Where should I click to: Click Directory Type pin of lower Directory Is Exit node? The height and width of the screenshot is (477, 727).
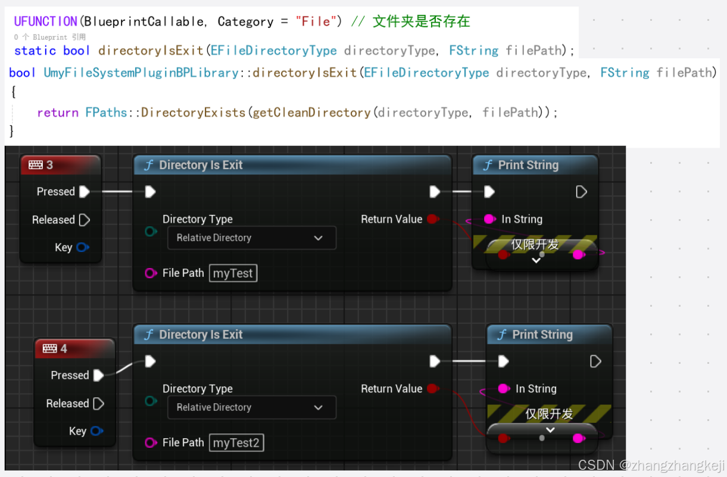[151, 401]
